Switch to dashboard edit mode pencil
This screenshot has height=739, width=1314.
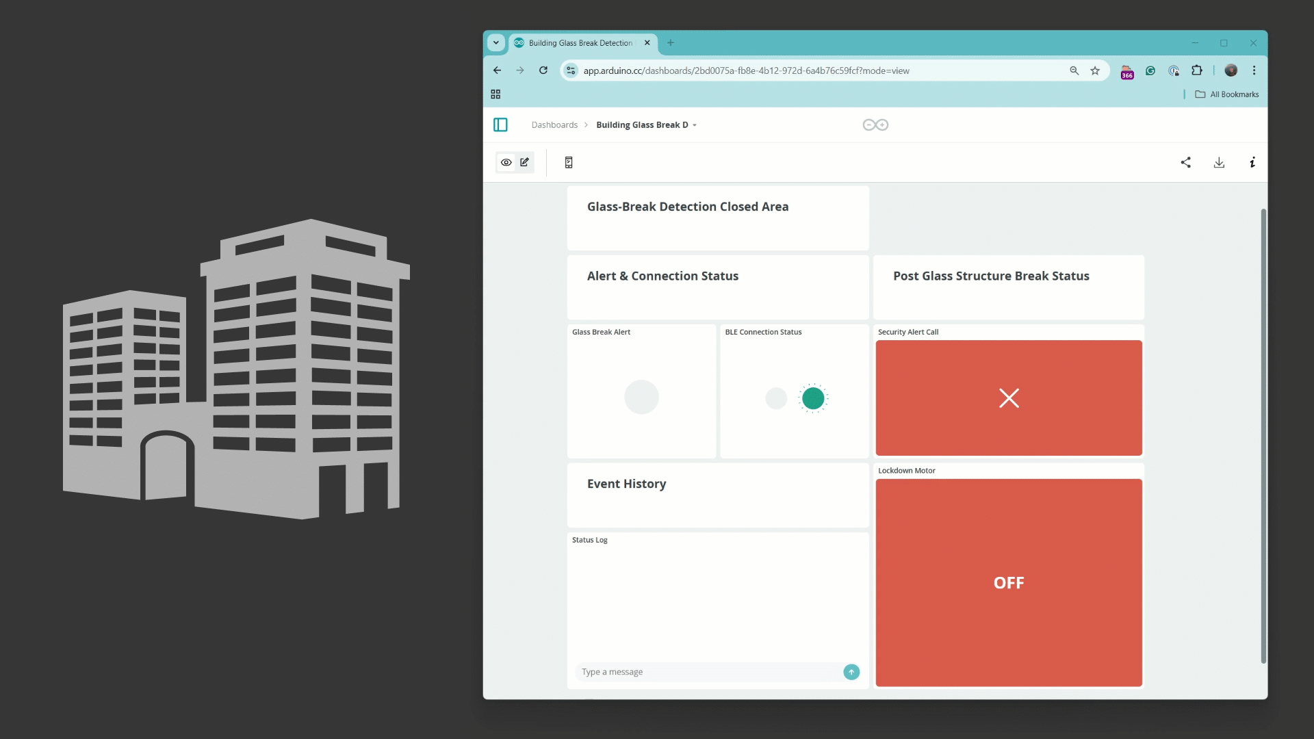tap(524, 162)
